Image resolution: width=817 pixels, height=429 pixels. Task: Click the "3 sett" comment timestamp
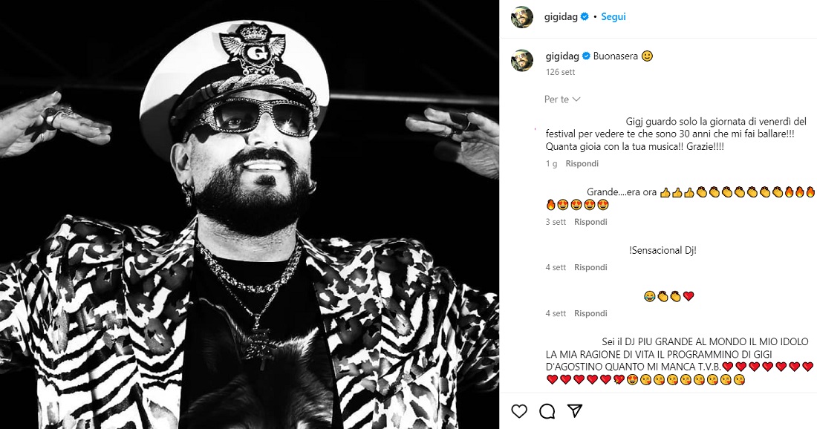tap(556, 222)
